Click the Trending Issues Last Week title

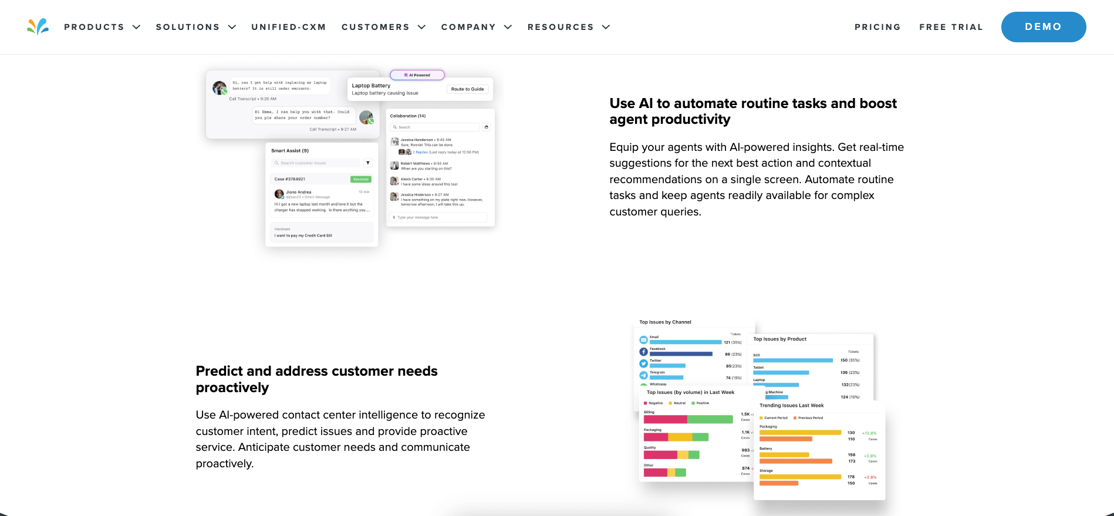point(792,406)
